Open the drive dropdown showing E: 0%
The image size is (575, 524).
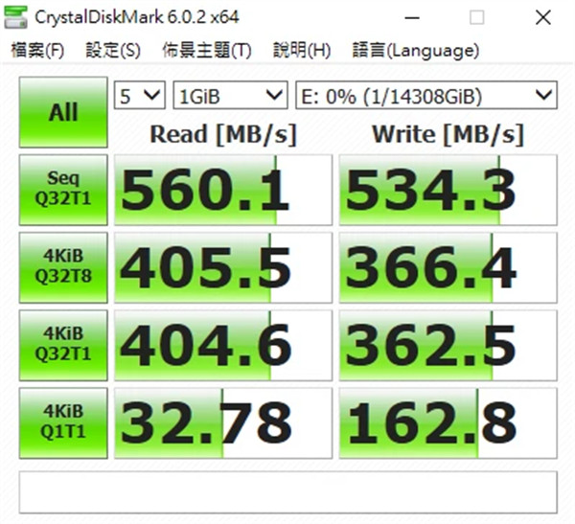[426, 96]
